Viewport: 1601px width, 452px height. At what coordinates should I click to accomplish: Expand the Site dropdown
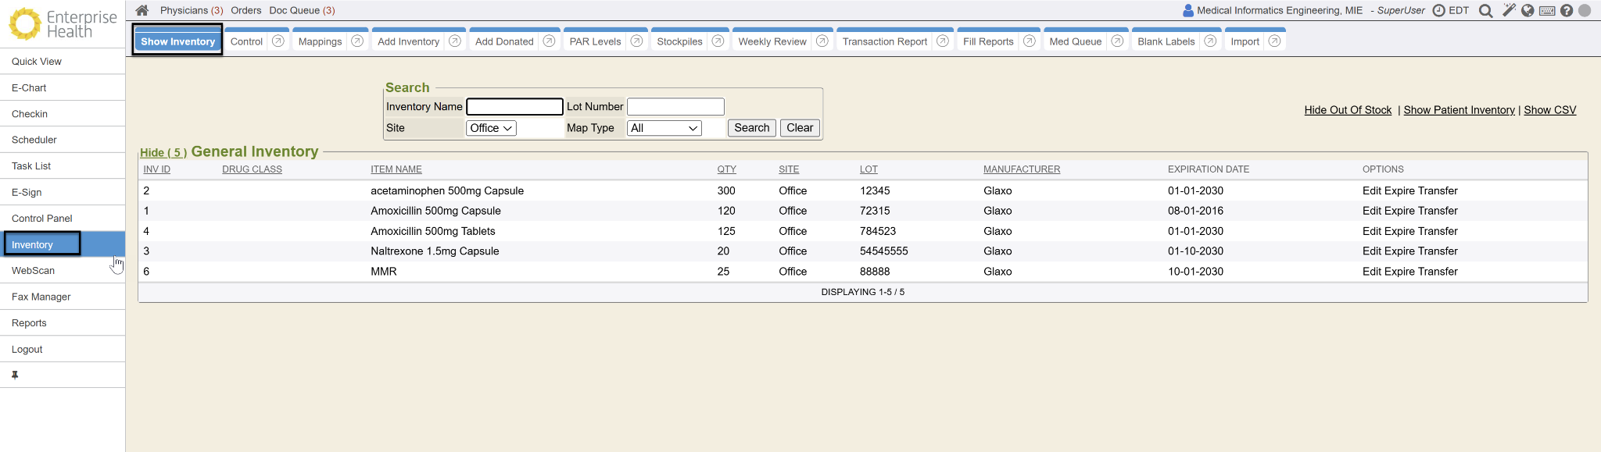(491, 128)
